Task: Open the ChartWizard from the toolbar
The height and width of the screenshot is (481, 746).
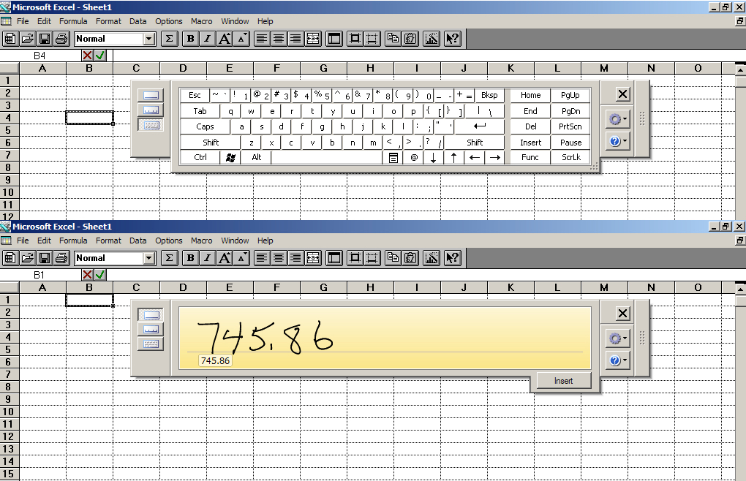Action: (x=432, y=38)
